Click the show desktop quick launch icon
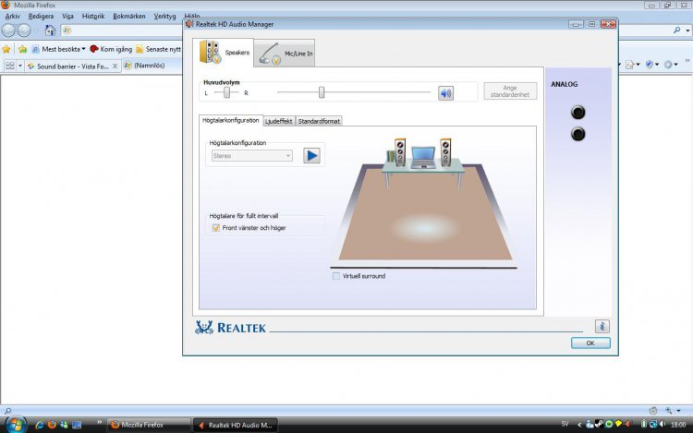Image resolution: width=693 pixels, height=433 pixels. 77,425
